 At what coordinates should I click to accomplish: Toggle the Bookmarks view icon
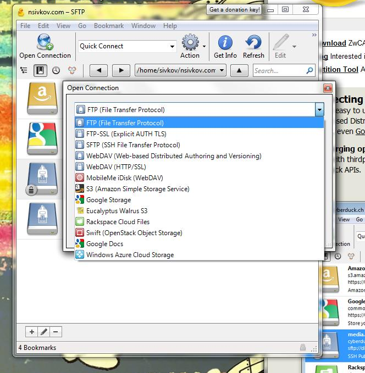click(40, 70)
